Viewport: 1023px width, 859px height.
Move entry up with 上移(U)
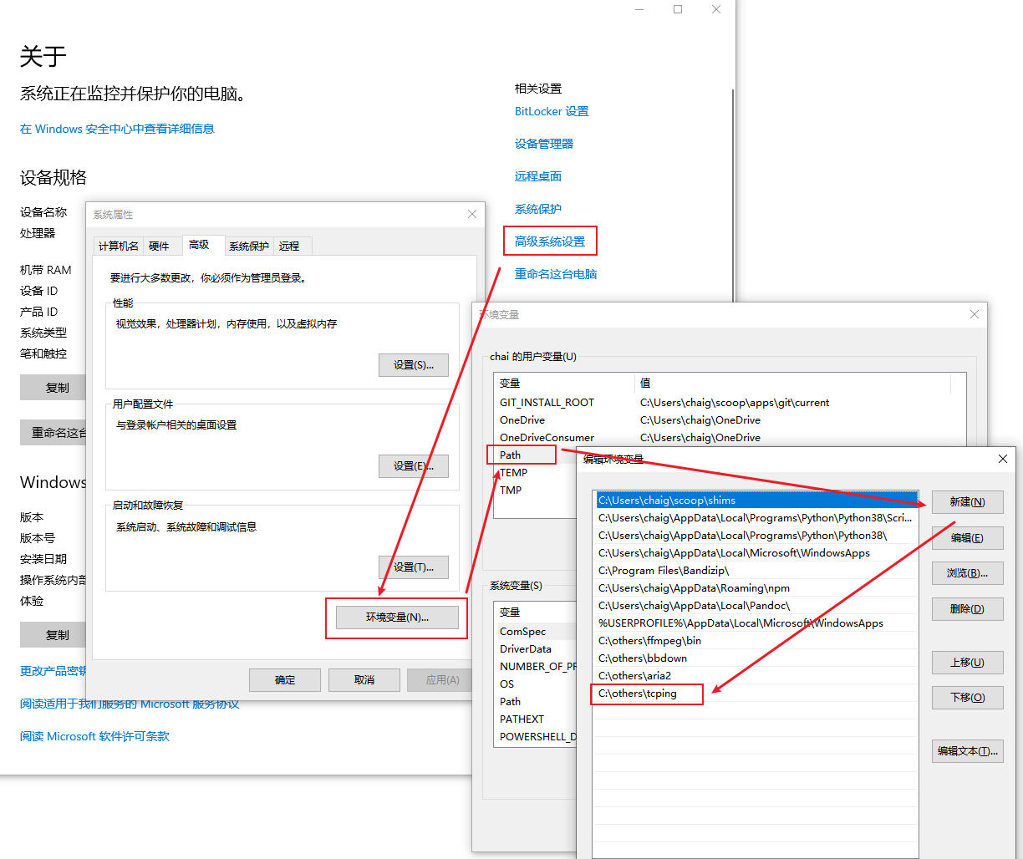pos(967,663)
